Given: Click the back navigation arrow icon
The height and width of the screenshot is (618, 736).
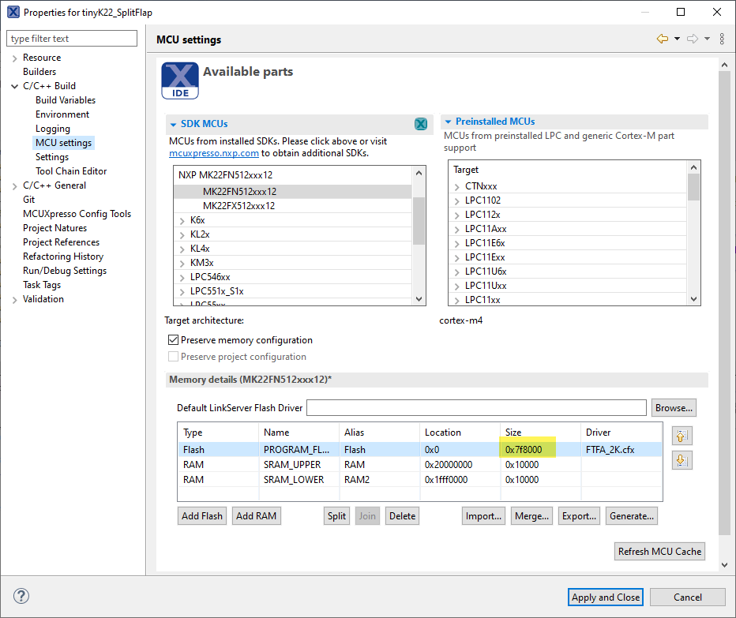Looking at the screenshot, I should click(x=662, y=39).
